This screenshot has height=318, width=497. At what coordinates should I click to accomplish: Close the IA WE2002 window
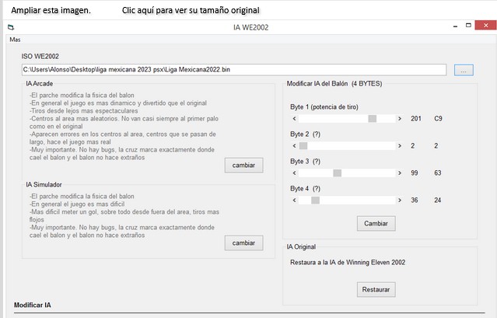click(485, 26)
